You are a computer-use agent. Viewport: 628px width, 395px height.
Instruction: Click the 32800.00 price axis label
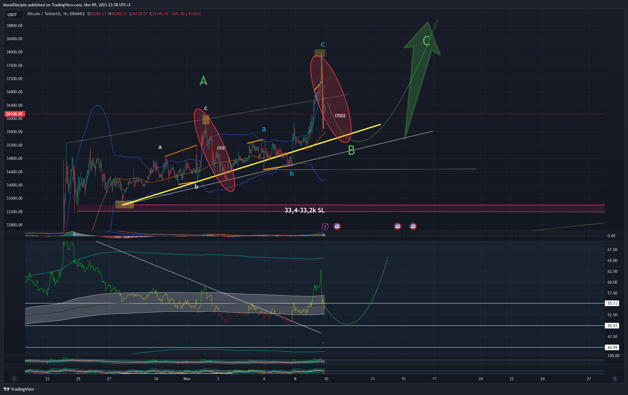[15, 225]
